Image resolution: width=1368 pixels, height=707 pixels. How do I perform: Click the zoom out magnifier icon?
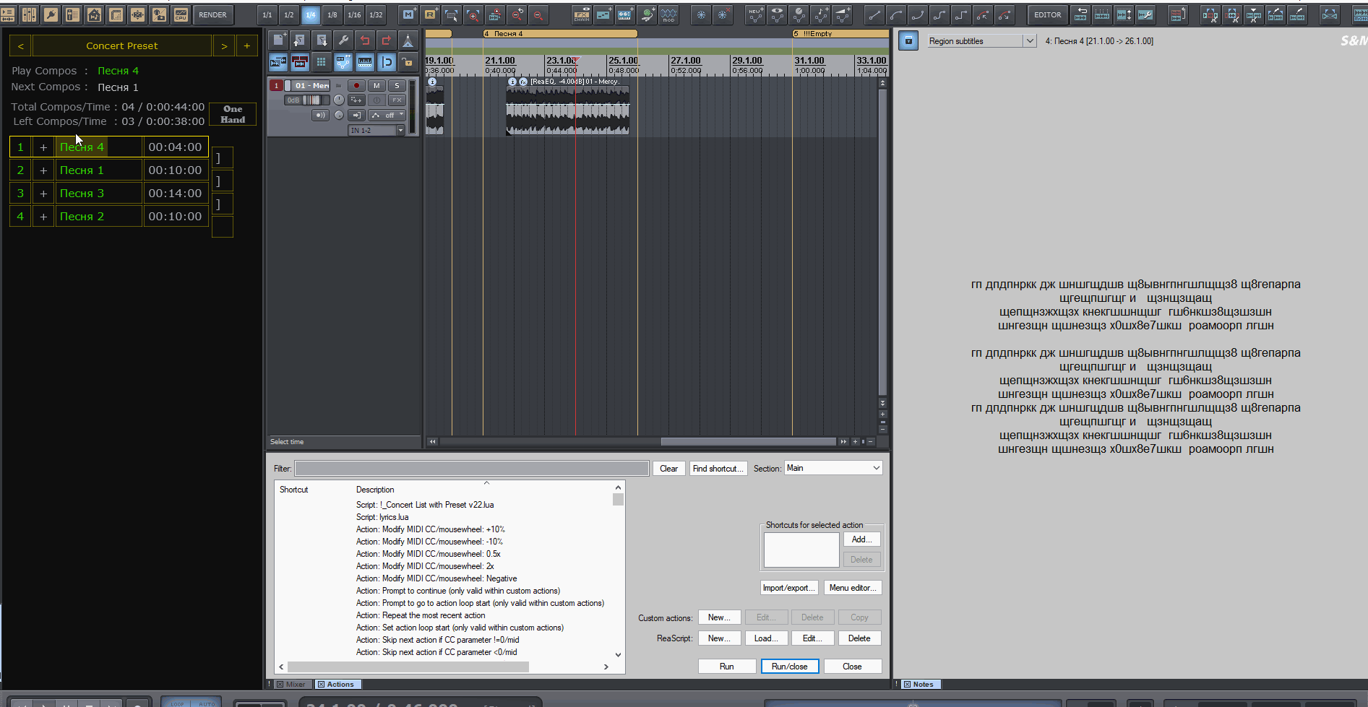(538, 14)
